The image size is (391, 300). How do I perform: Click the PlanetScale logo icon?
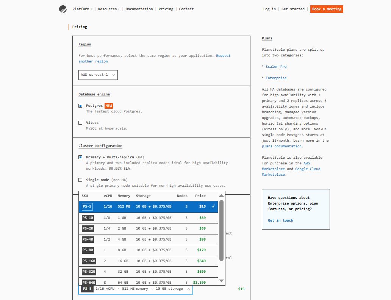pos(63,9)
